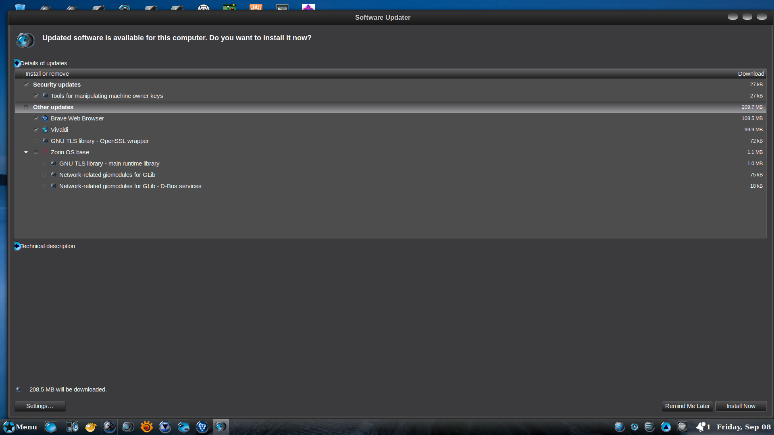
Task: Select 'Network-related giomodules for GLib - D-Bus services' text
Action: tap(130, 186)
